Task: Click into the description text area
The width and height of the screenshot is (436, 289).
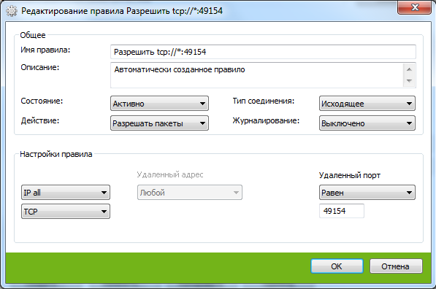Action: [x=257, y=75]
